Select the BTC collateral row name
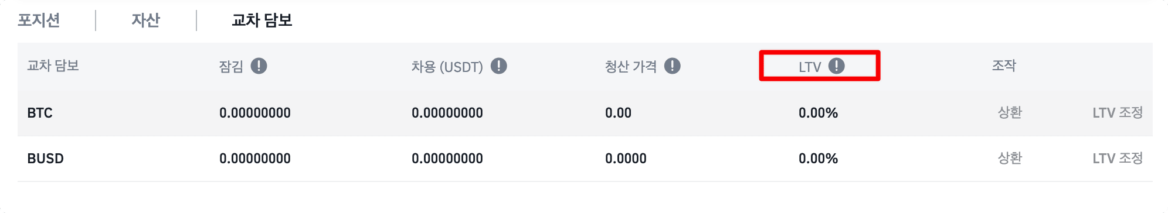Screen dimensions: 1168x213 click(40, 113)
